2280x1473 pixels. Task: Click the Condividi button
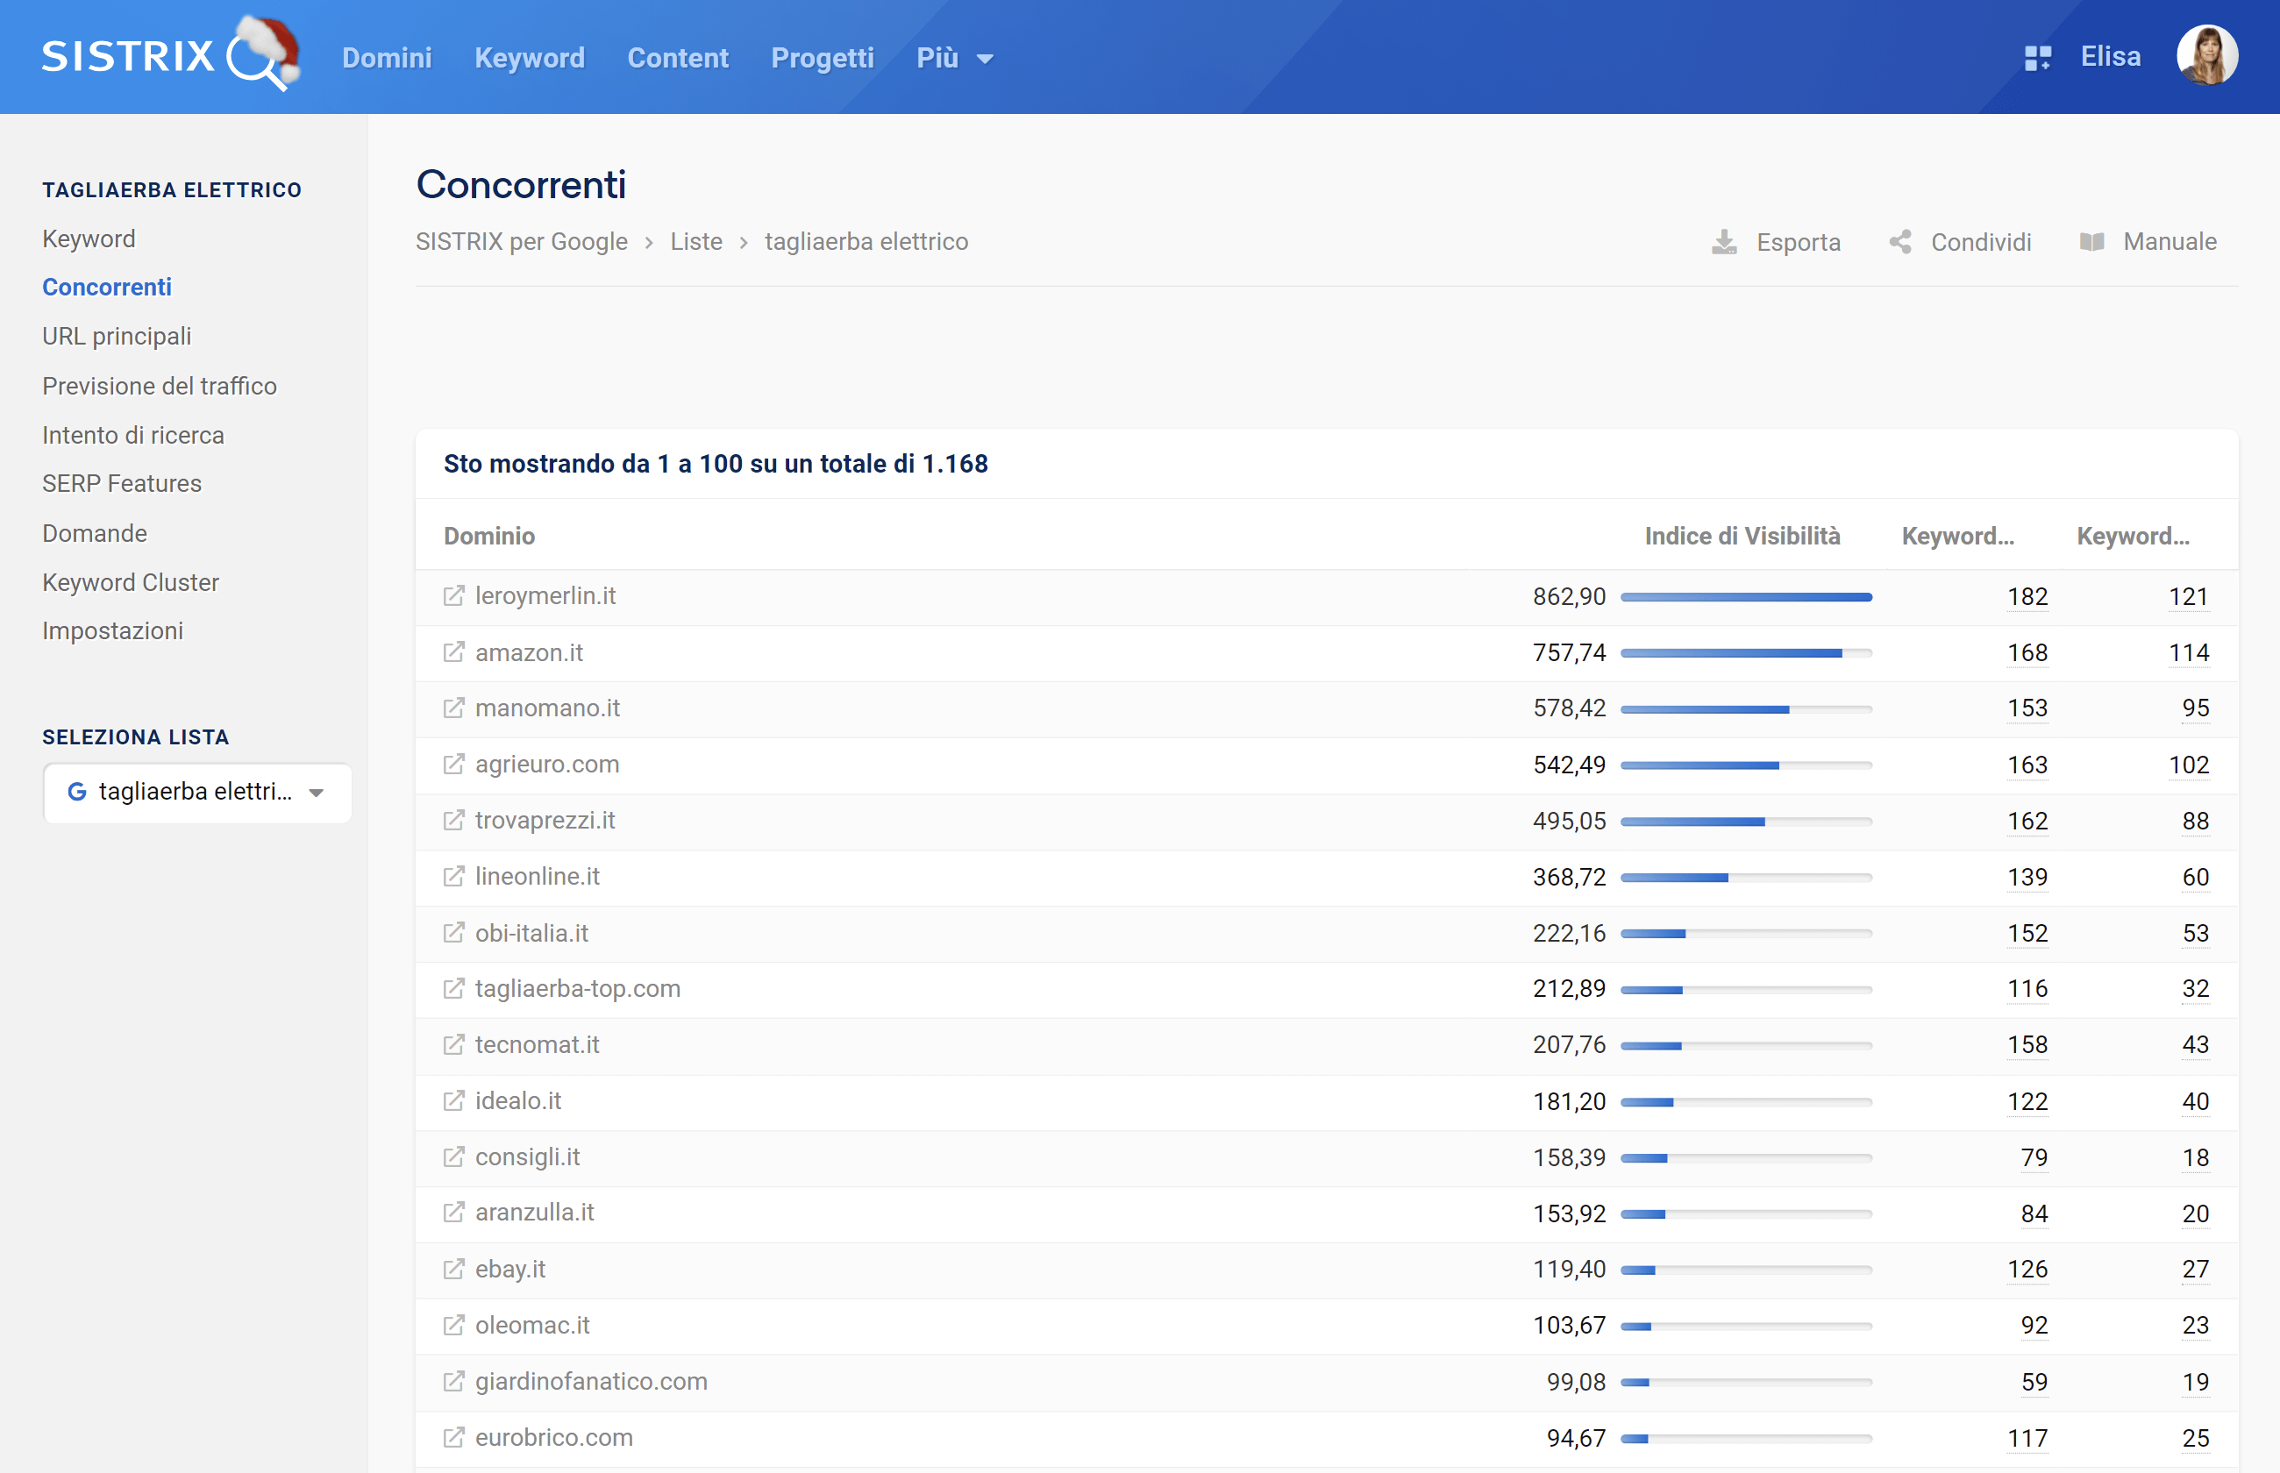(x=1961, y=242)
